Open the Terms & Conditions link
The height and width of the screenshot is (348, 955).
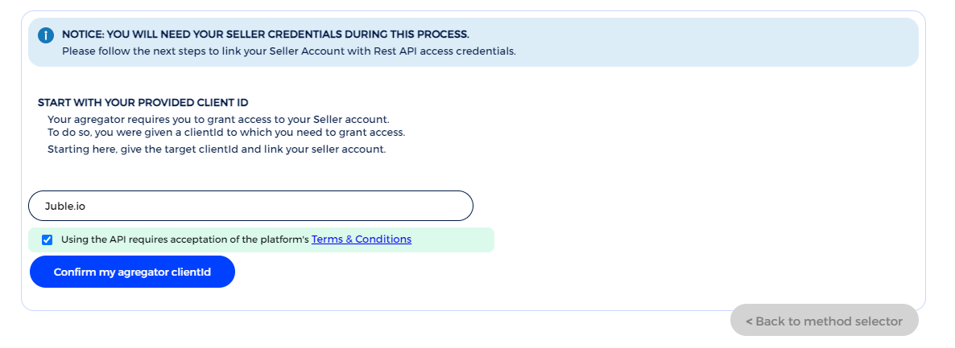(x=362, y=240)
